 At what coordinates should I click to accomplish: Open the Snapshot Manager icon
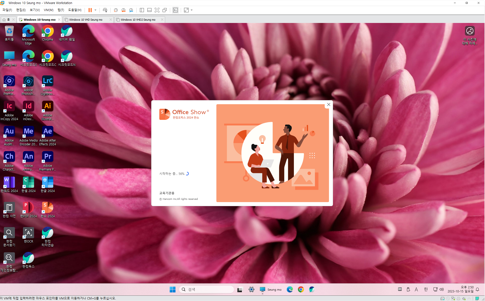click(131, 10)
